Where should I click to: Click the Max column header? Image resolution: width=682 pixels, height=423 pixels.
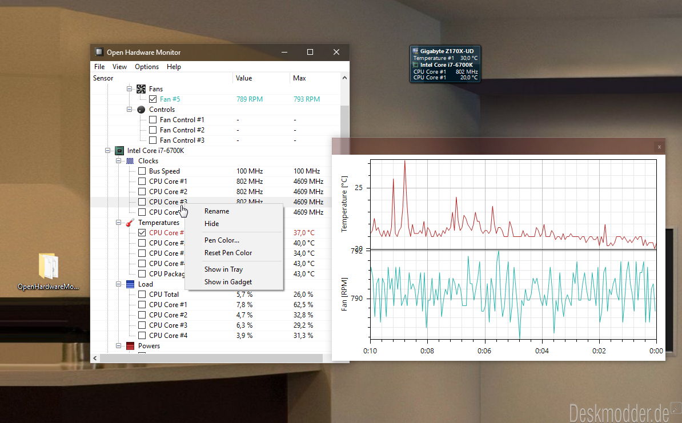(x=315, y=78)
